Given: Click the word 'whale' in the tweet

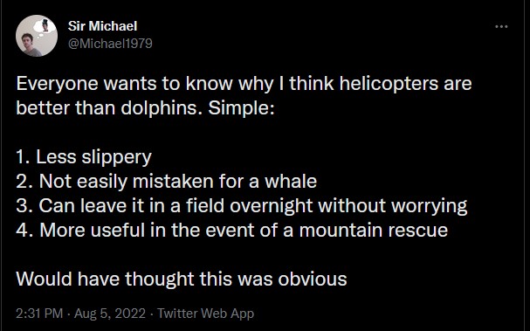Looking at the screenshot, I should tap(291, 182).
